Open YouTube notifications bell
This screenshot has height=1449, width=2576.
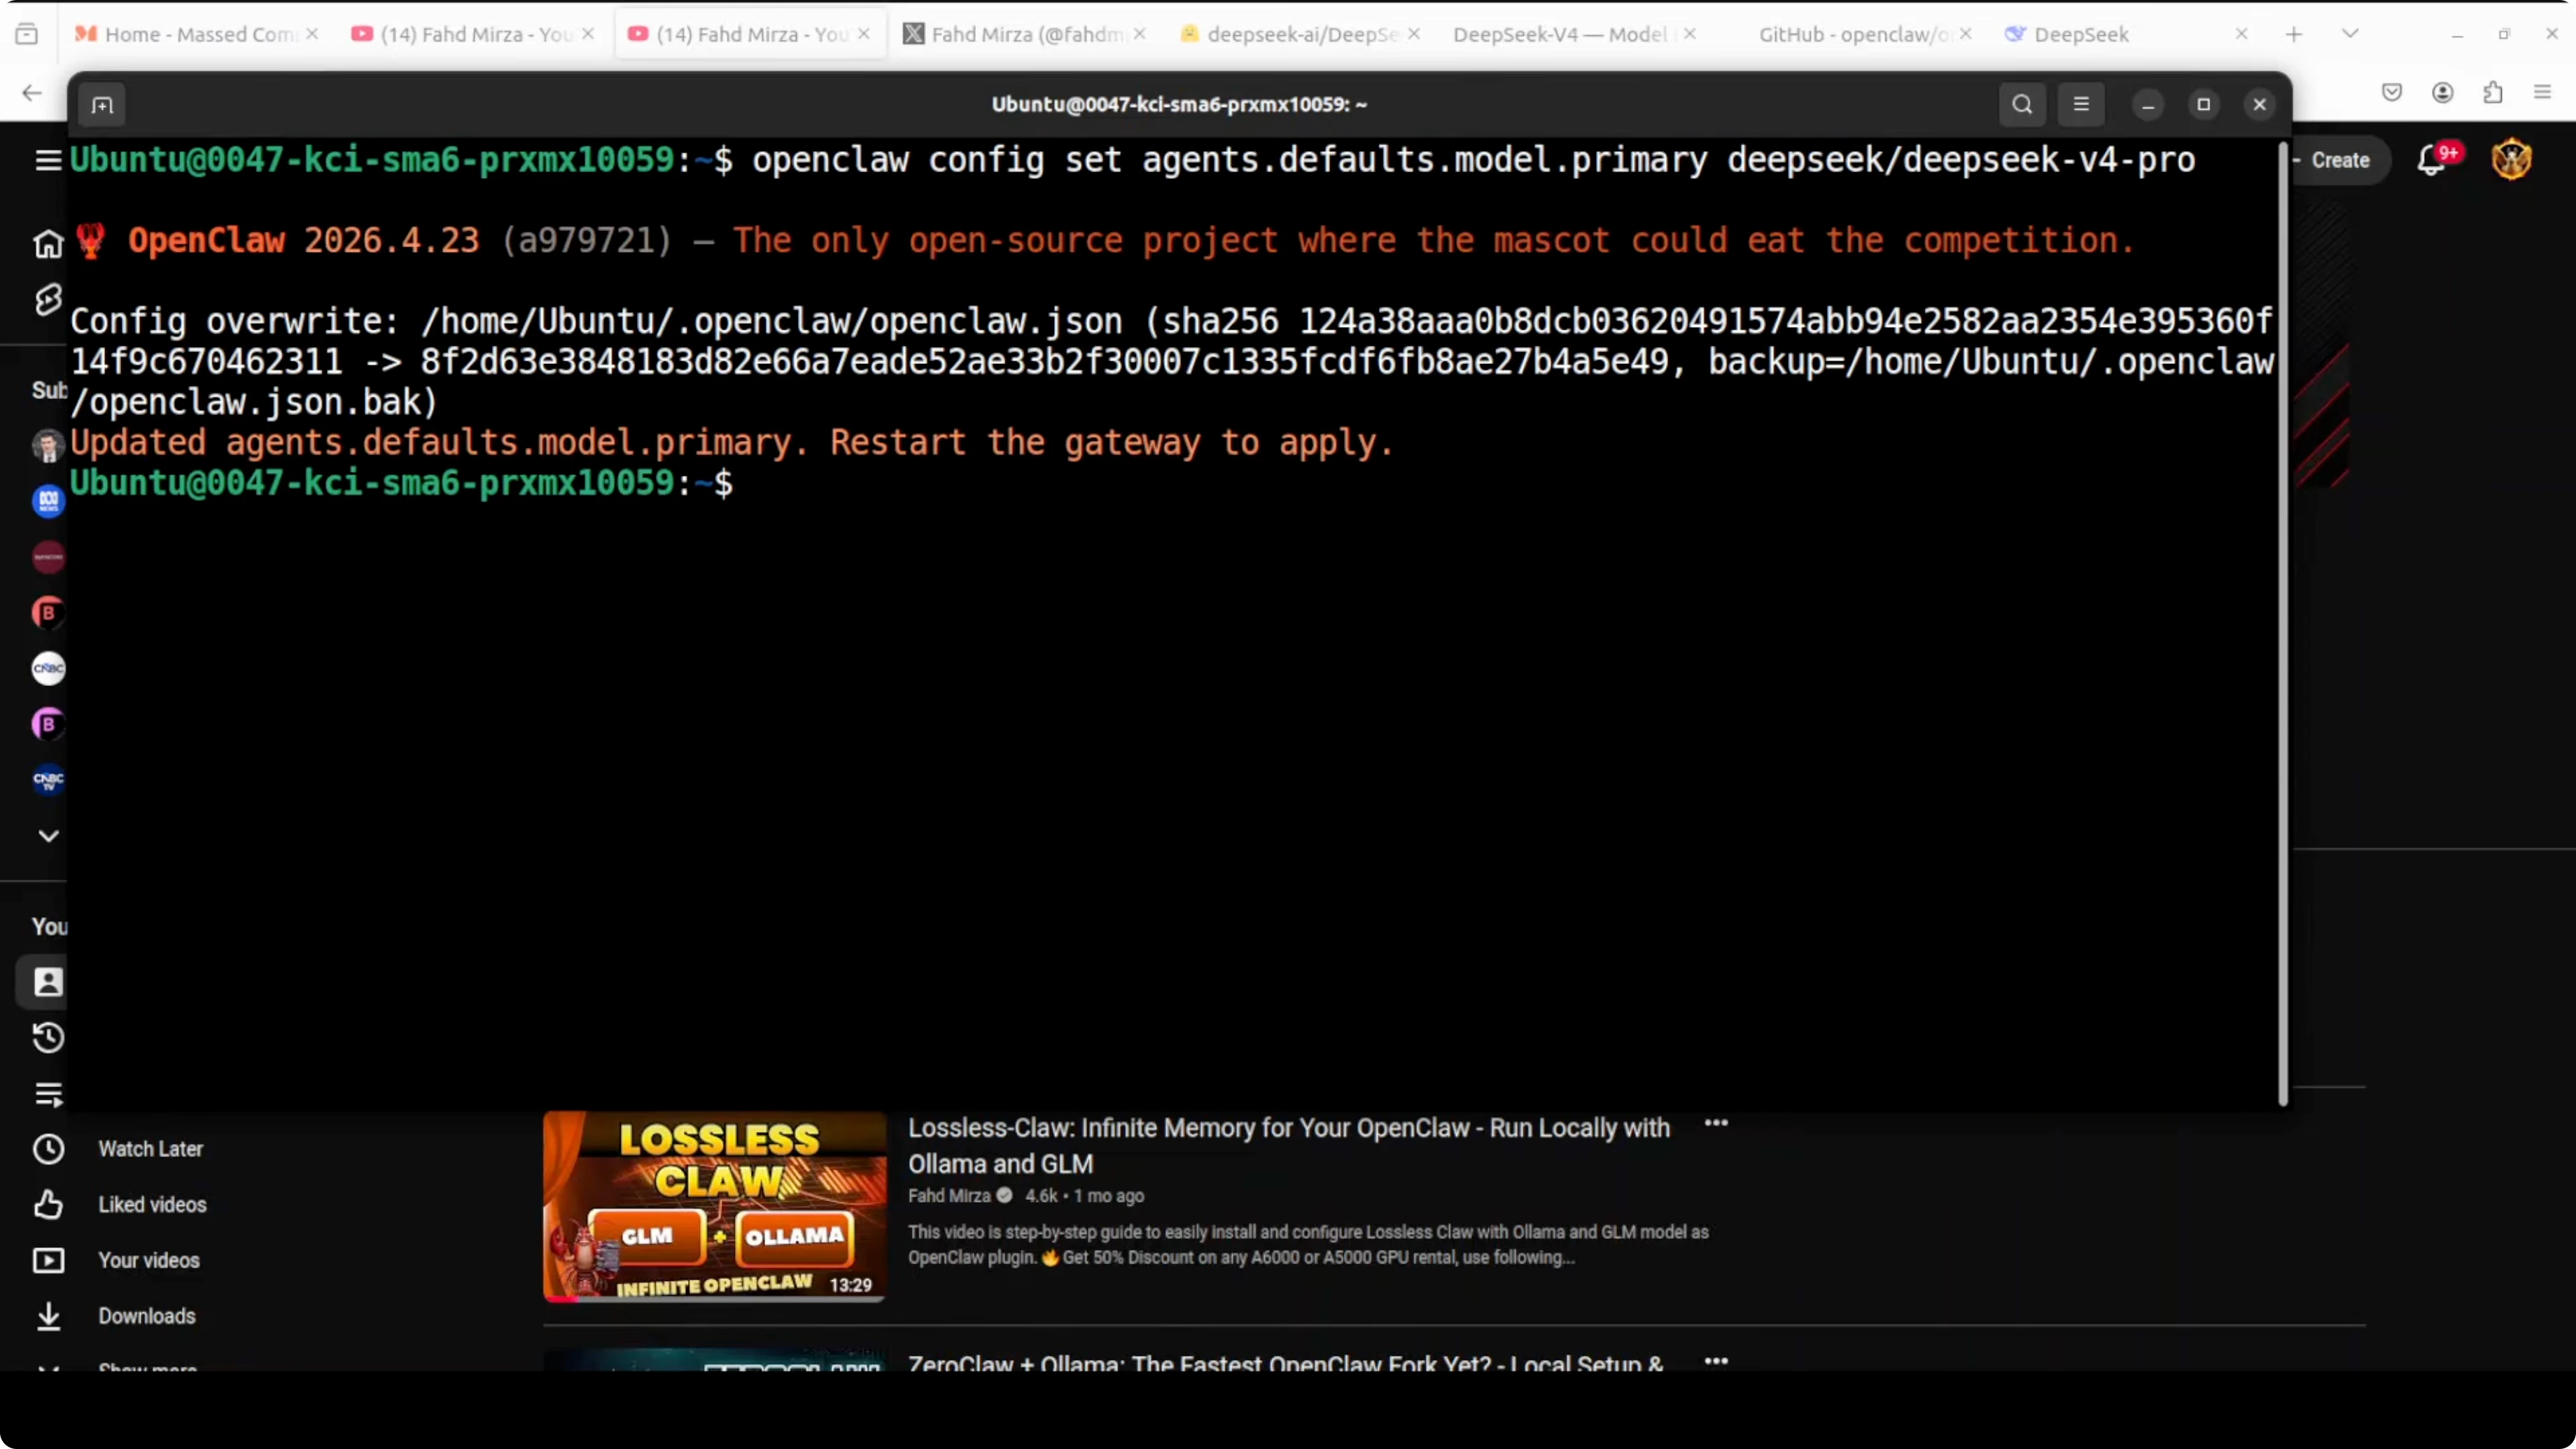(x=2431, y=160)
